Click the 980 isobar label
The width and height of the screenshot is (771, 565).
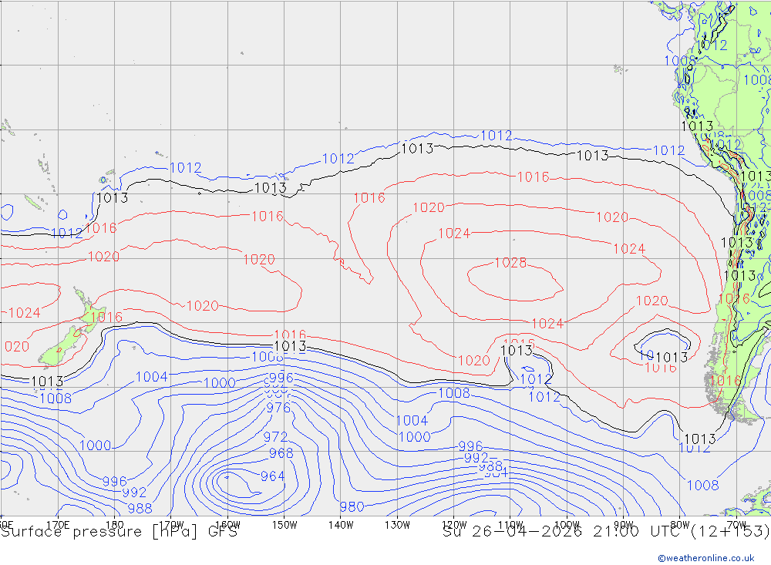coord(352,506)
